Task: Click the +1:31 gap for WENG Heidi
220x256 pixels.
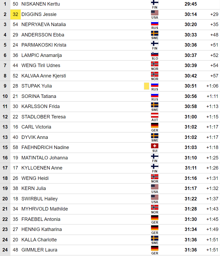Action: [212, 178]
